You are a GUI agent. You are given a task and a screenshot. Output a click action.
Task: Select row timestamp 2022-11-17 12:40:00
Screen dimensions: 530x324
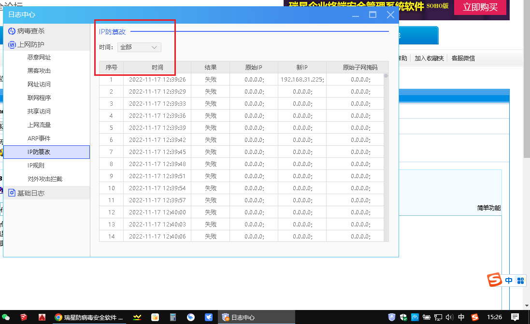(158, 212)
